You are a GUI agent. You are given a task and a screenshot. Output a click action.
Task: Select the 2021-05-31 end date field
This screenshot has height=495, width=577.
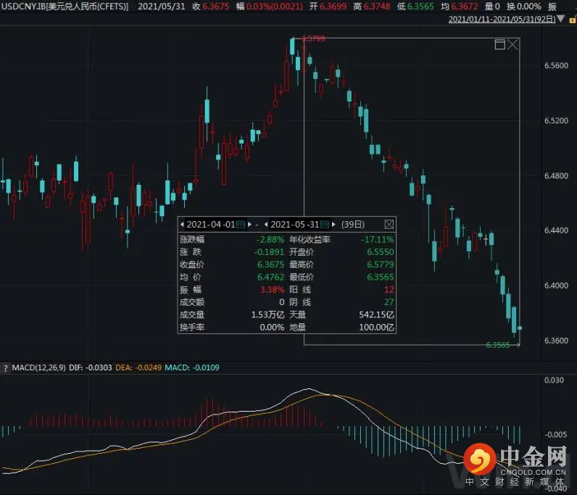click(x=295, y=224)
